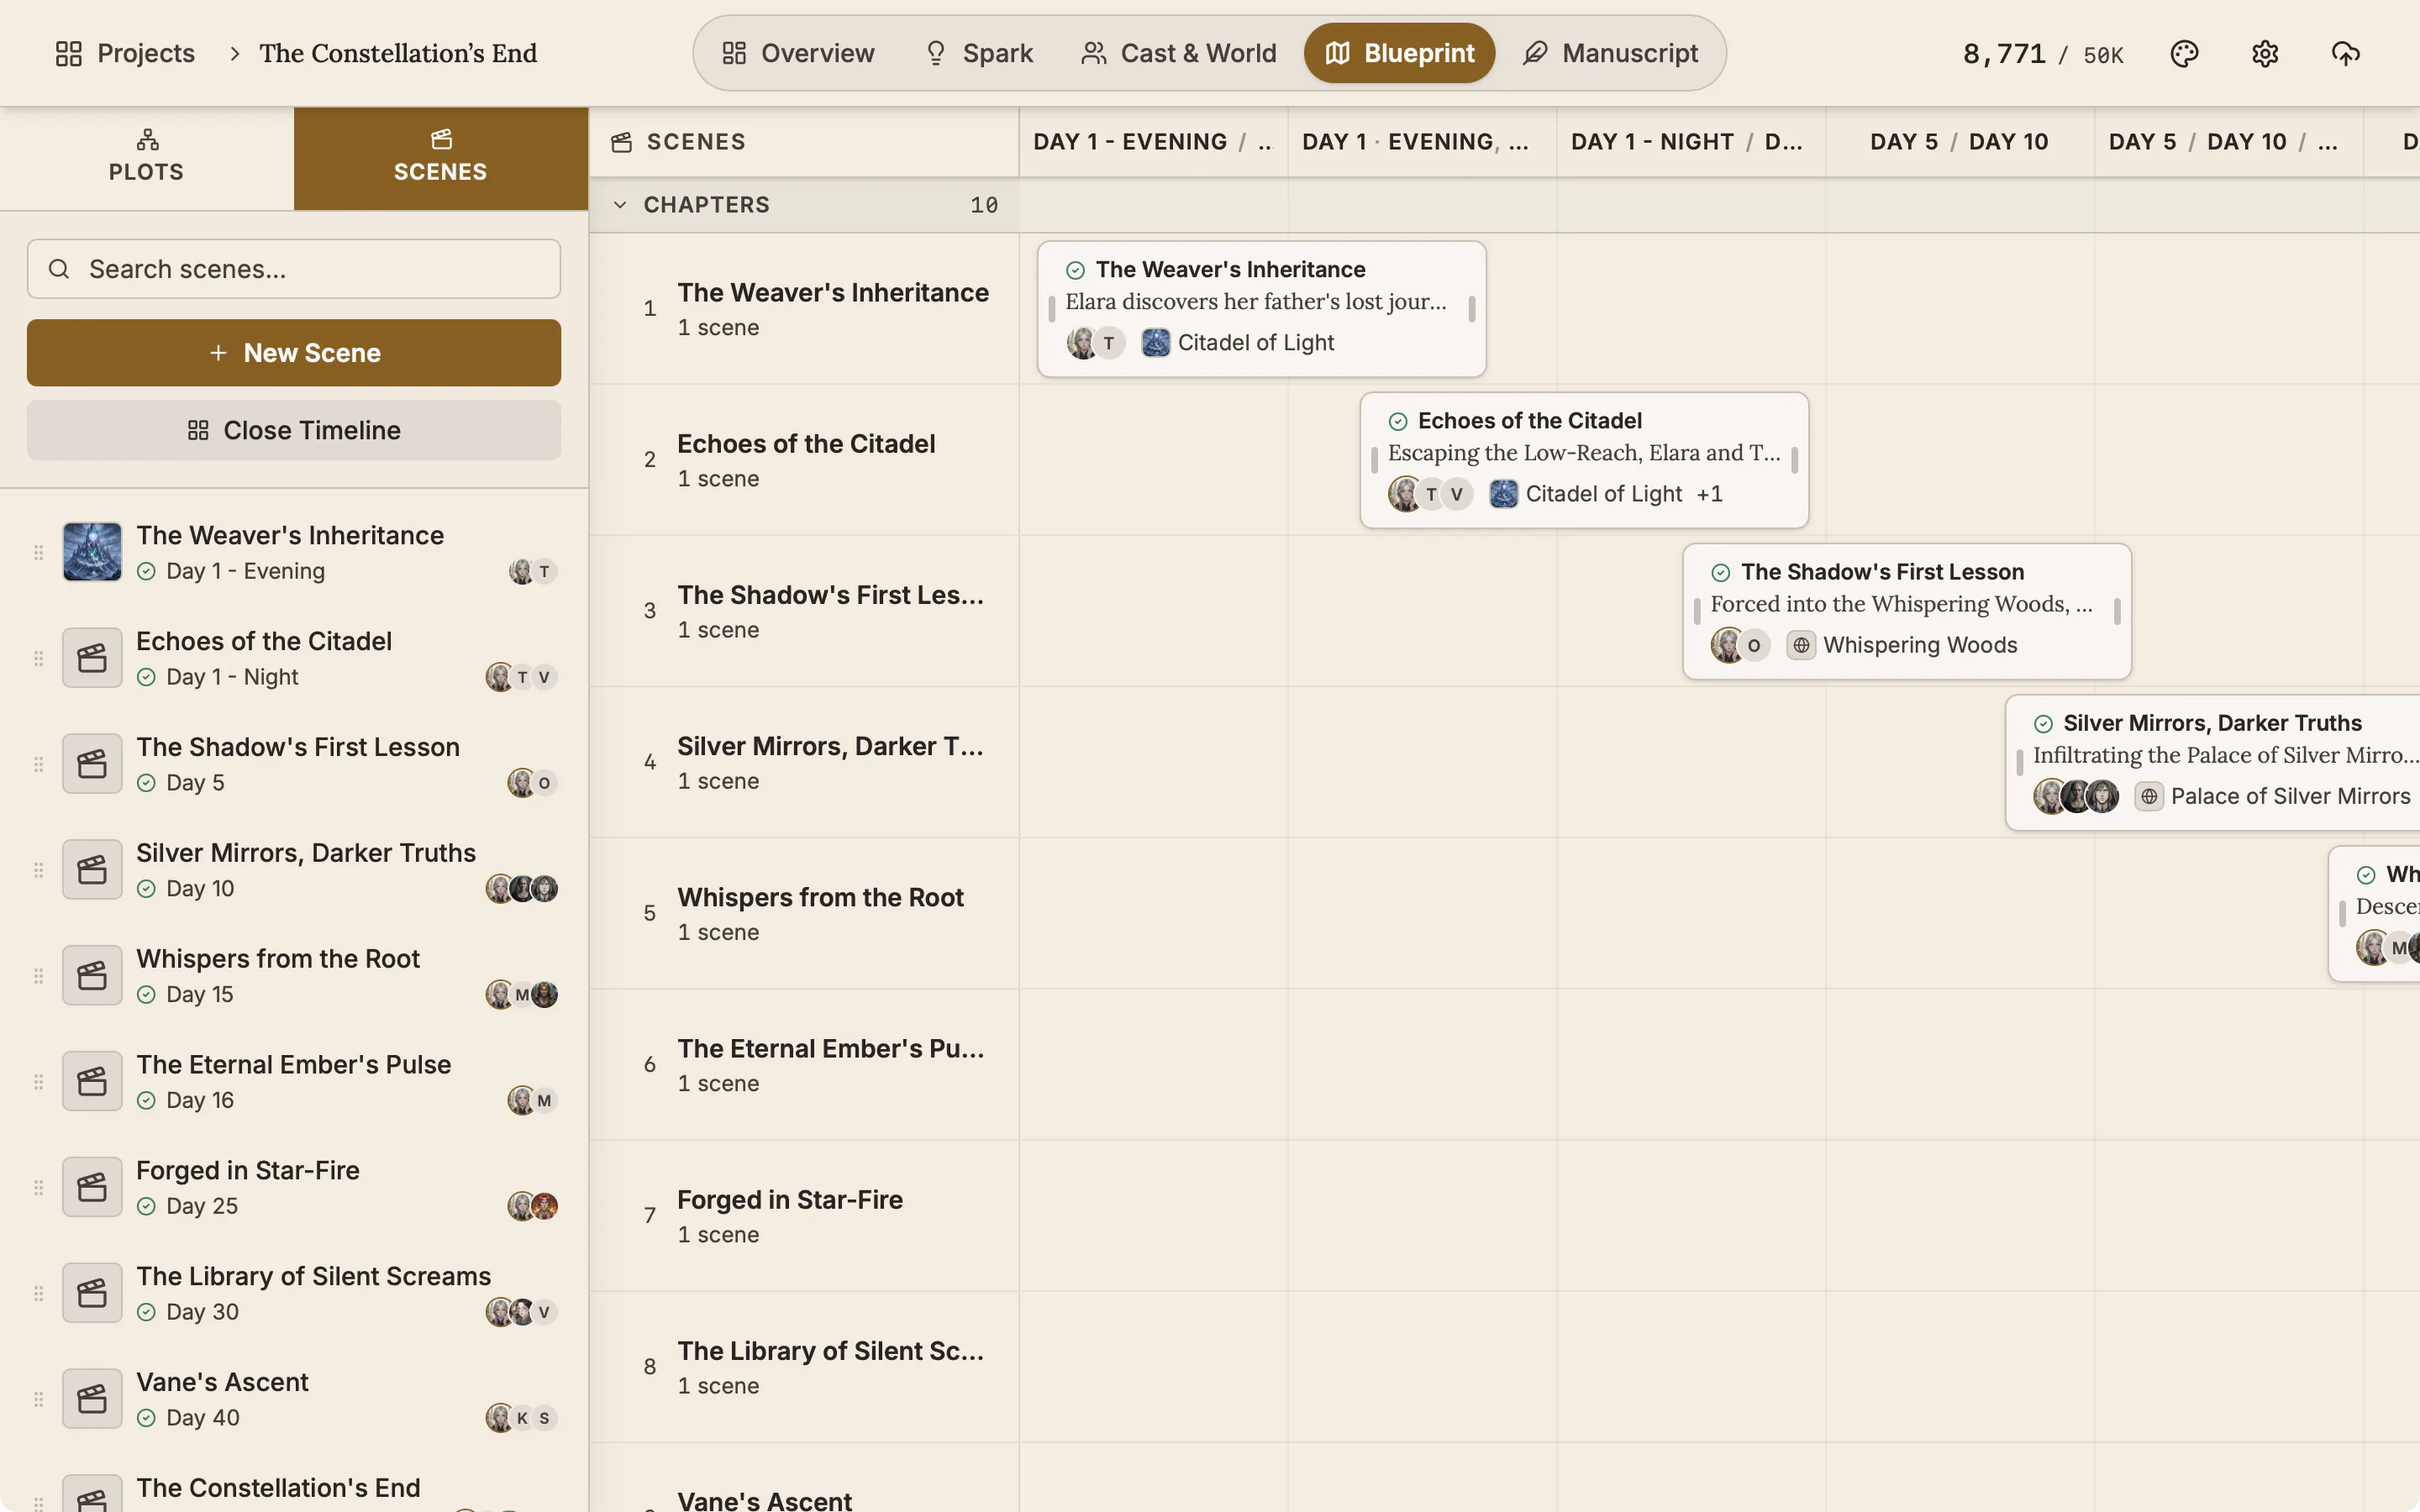
Task: Open The Constellation's End breadcrumb link
Action: 398,53
